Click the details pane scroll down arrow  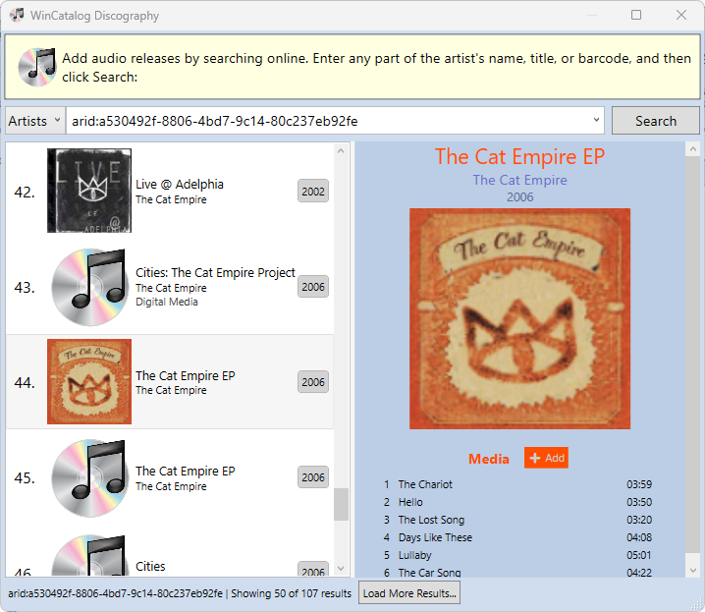point(692,570)
